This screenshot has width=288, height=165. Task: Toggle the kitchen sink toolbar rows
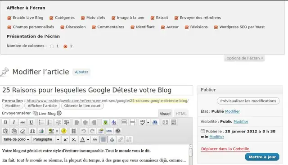click(x=174, y=122)
